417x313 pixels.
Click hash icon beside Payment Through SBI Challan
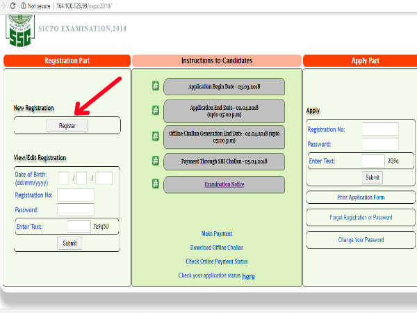point(156,161)
